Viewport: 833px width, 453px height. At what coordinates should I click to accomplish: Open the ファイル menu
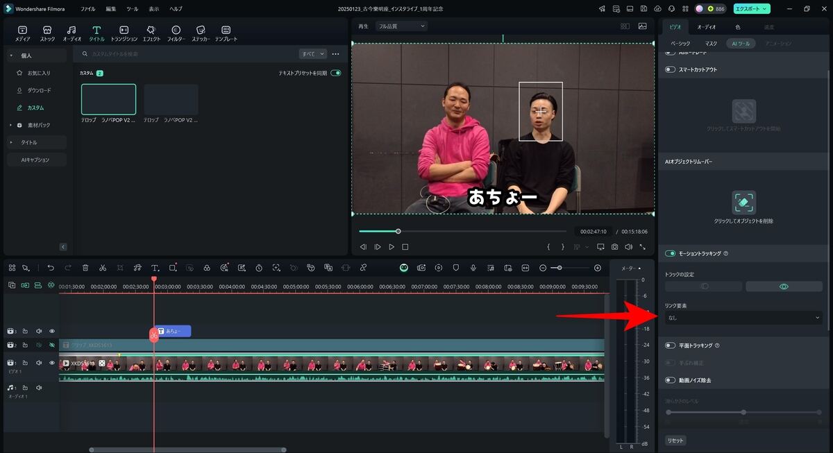pos(87,8)
